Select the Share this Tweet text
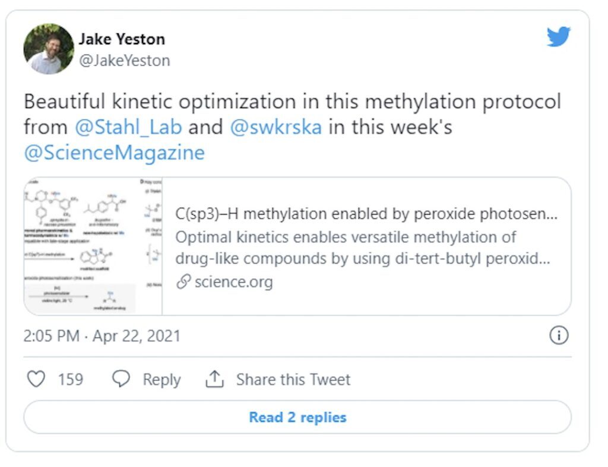Viewport: 608px width, 467px height. [x=293, y=379]
